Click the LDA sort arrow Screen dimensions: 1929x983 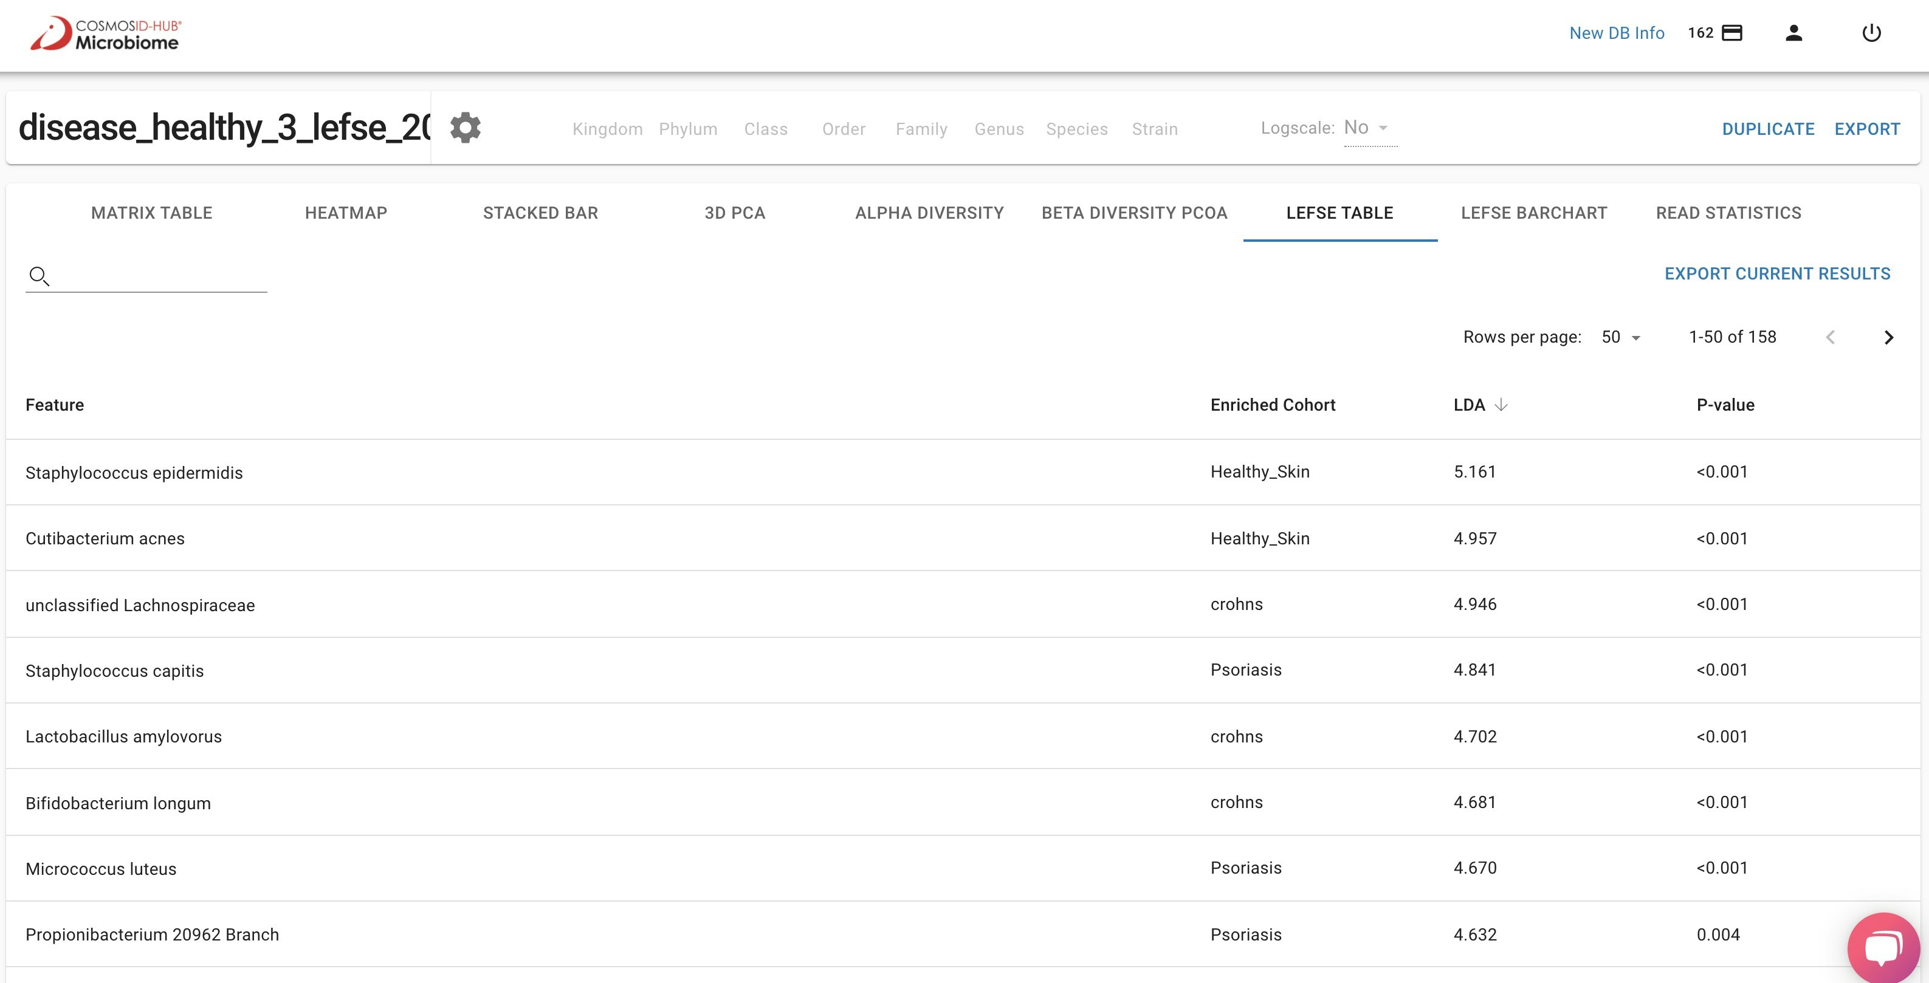[x=1501, y=405]
